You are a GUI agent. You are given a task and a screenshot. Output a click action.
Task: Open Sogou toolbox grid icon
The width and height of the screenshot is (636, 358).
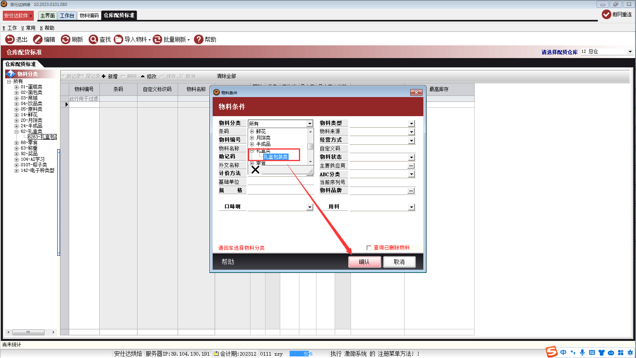[x=620, y=352]
